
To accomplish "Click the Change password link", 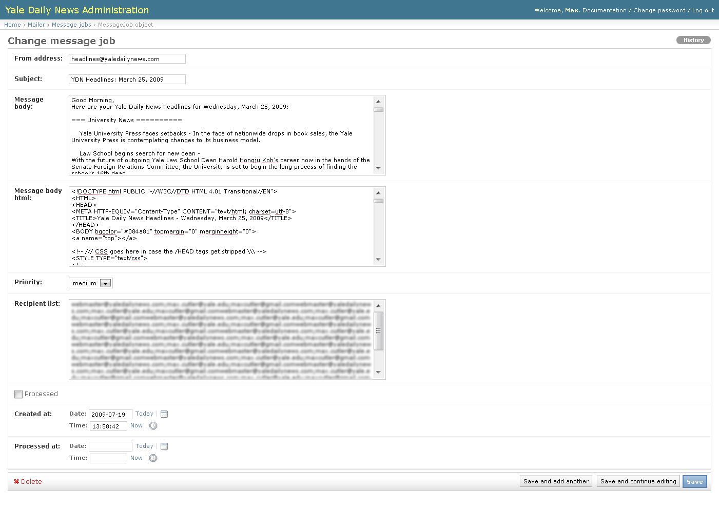I will (x=659, y=10).
